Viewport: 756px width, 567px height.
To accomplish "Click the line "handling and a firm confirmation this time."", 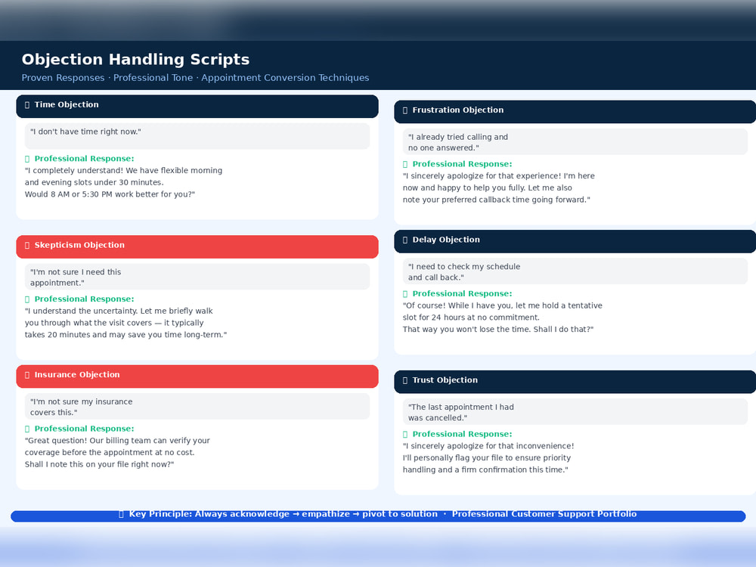I will [485, 469].
